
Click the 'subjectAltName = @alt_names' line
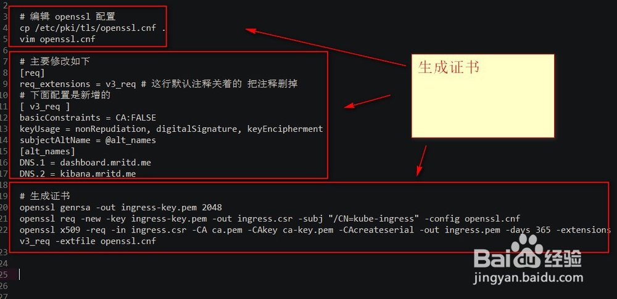88,140
